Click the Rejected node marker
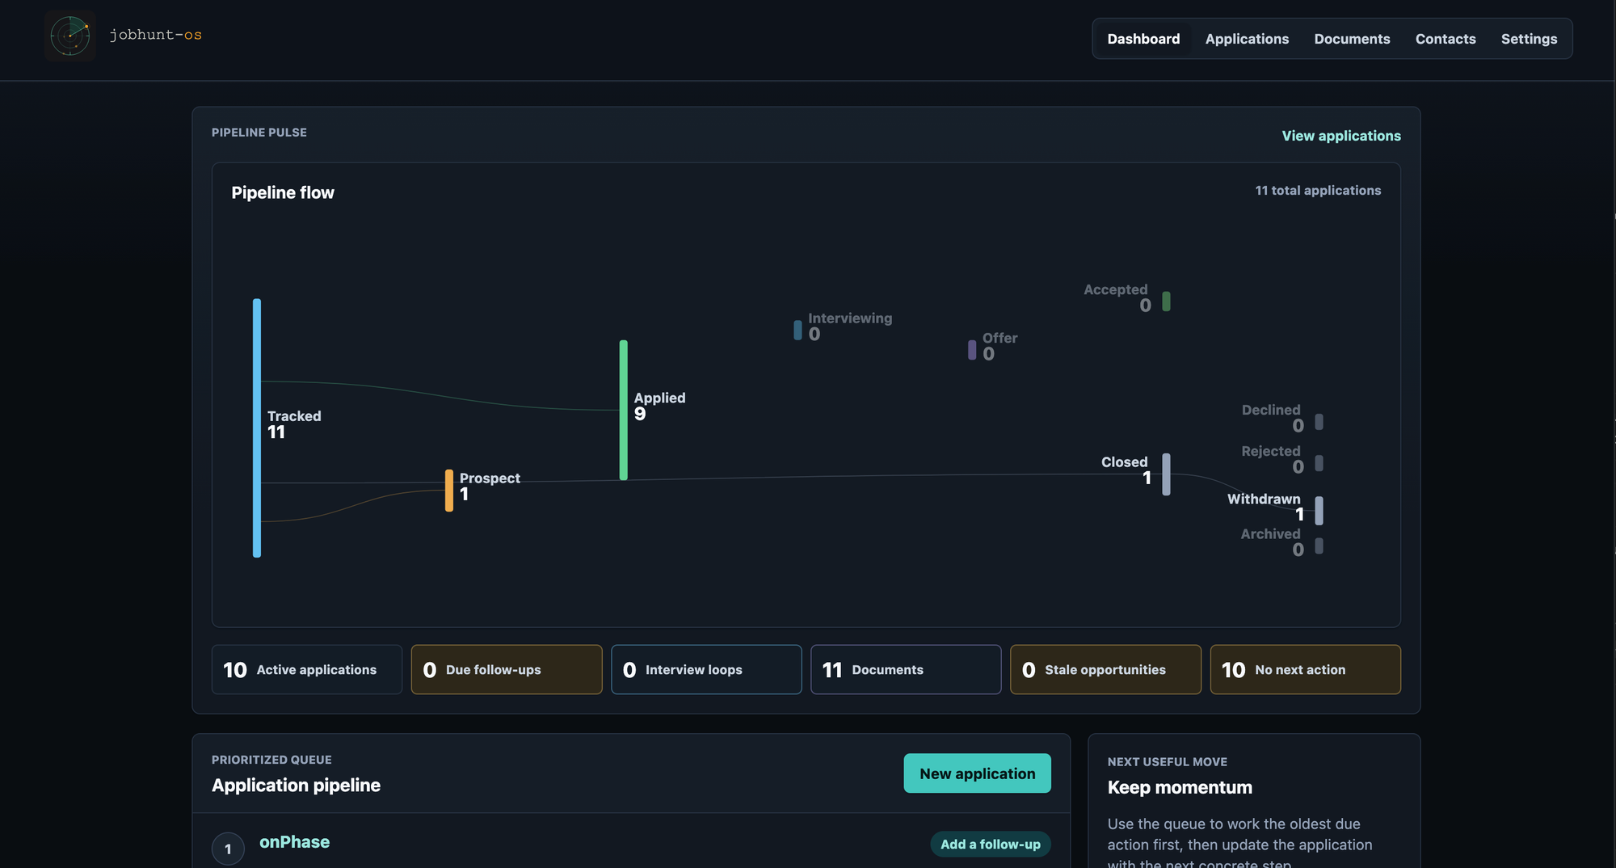1616x868 pixels. 1319,463
